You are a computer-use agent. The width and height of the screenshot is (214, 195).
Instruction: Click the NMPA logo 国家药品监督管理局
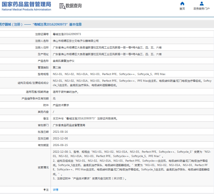(26, 4)
